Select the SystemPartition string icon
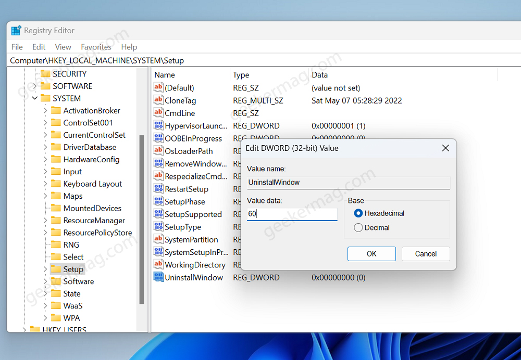The image size is (521, 360). pyautogui.click(x=158, y=239)
